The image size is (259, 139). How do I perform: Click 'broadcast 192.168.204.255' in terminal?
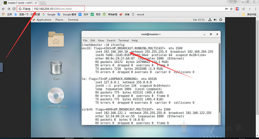191,52
